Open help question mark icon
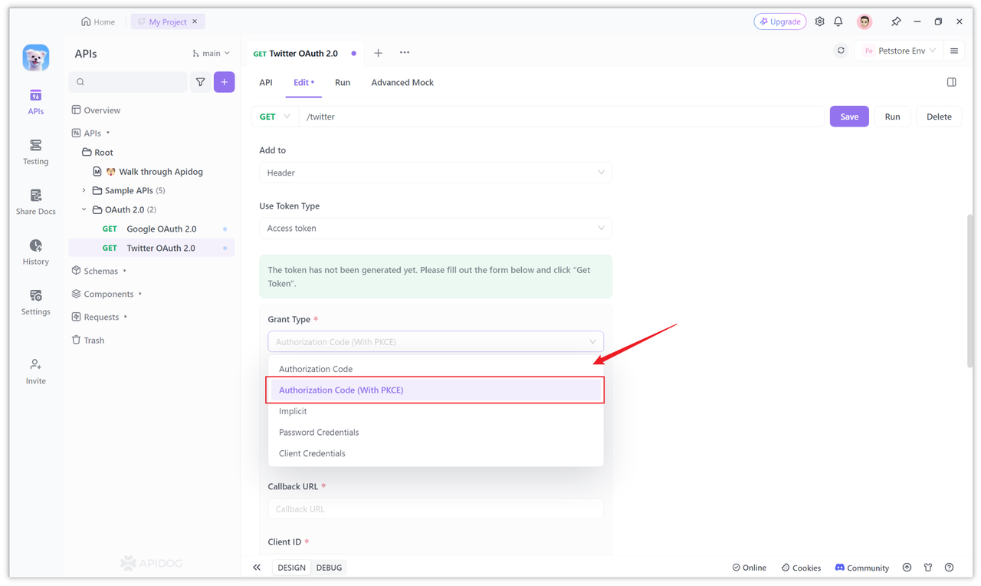The width and height of the screenshot is (981, 586). coord(949,568)
